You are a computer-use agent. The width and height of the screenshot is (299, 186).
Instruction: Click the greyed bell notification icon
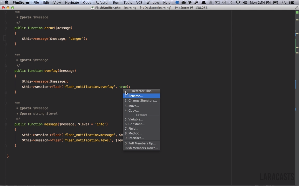(x=210, y=3)
